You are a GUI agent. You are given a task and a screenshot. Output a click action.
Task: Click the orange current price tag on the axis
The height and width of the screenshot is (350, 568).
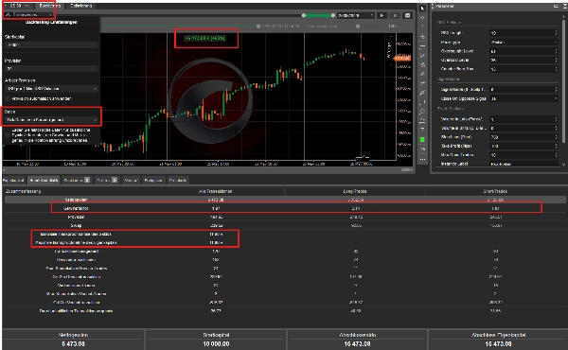(402, 58)
